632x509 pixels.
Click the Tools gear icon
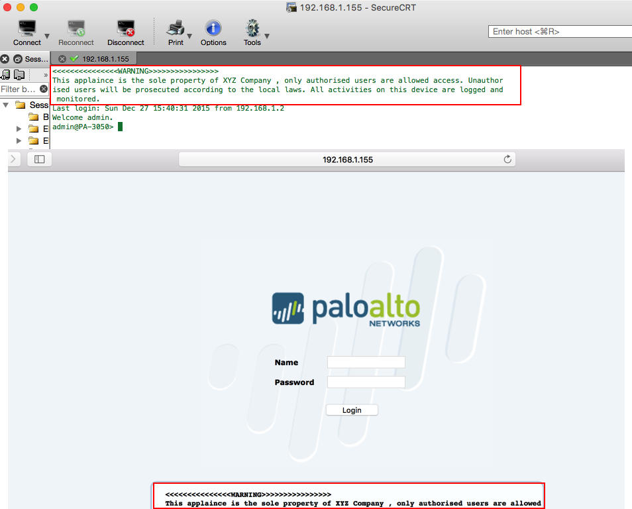click(252, 27)
